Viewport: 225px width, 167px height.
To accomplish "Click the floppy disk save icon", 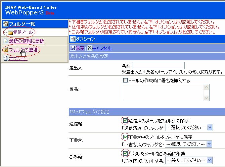I will click(73, 48).
